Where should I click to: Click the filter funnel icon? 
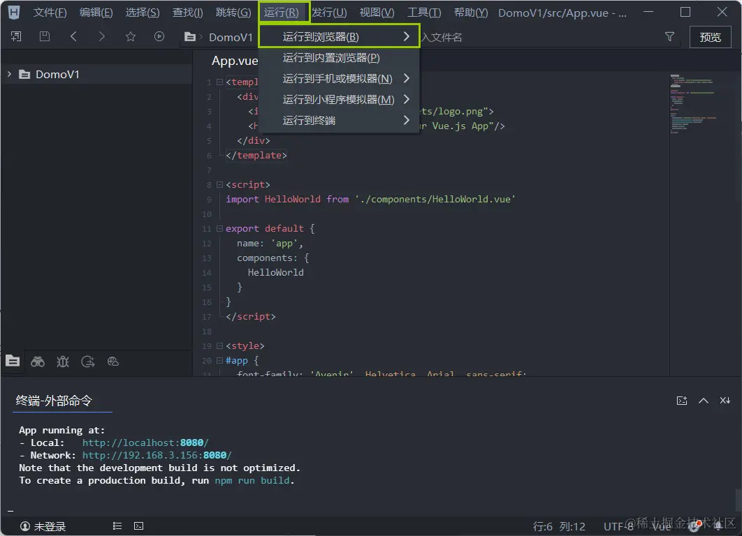(x=669, y=36)
